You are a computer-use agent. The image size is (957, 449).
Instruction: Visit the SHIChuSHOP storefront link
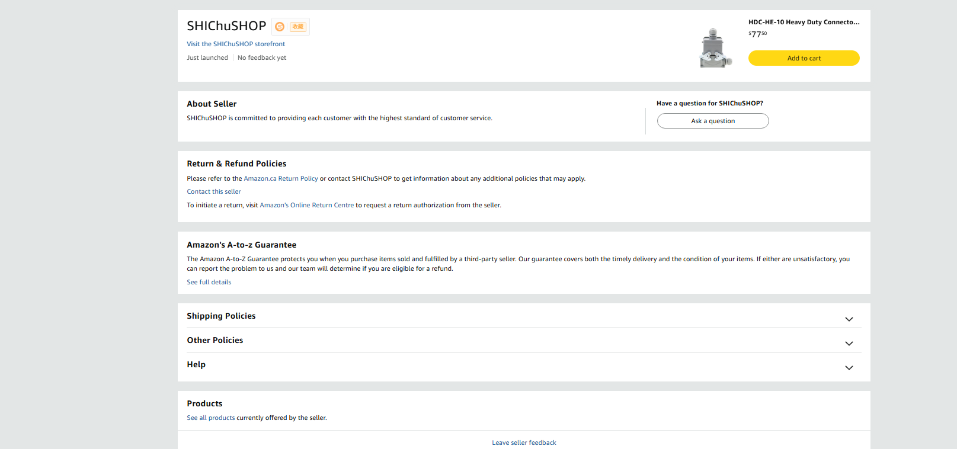[236, 44]
